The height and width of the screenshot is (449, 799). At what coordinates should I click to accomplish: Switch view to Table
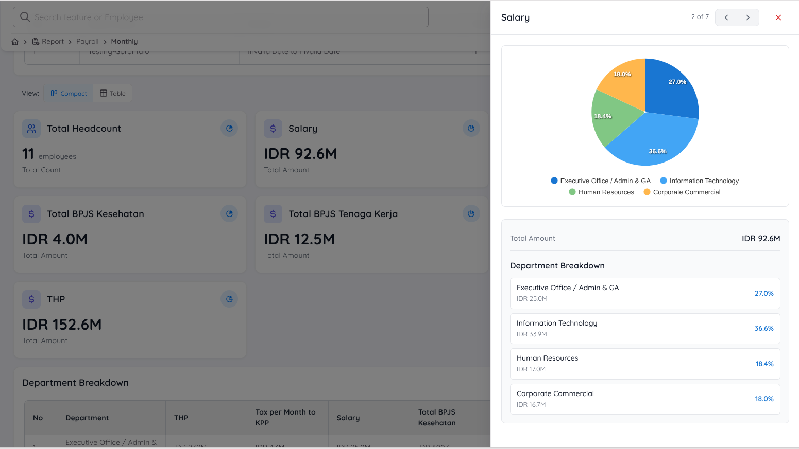coord(113,93)
